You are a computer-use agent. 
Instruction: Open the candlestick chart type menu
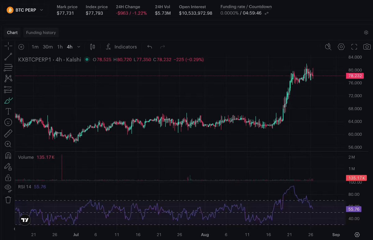click(x=92, y=47)
